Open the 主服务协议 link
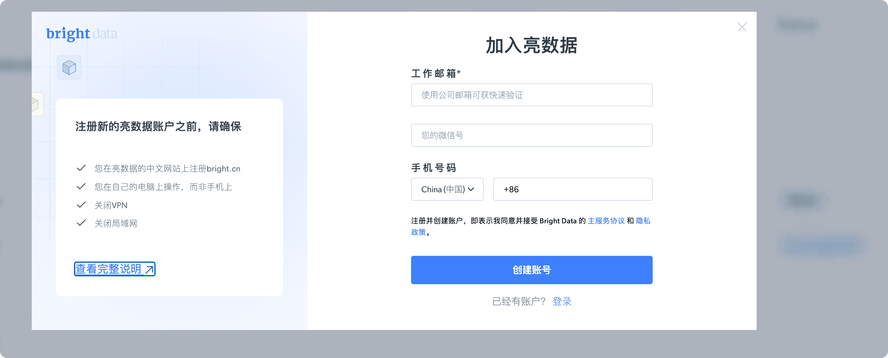This screenshot has height=358, width=888. coord(606,221)
